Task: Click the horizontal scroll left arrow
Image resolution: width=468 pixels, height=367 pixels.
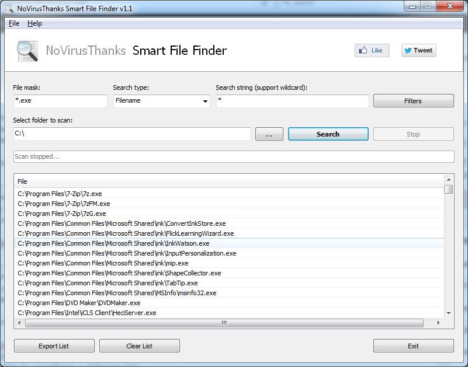Action: [x=19, y=323]
